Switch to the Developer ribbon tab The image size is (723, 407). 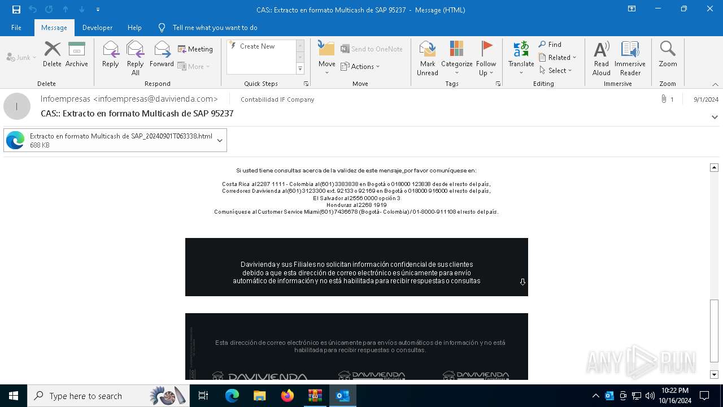97,28
